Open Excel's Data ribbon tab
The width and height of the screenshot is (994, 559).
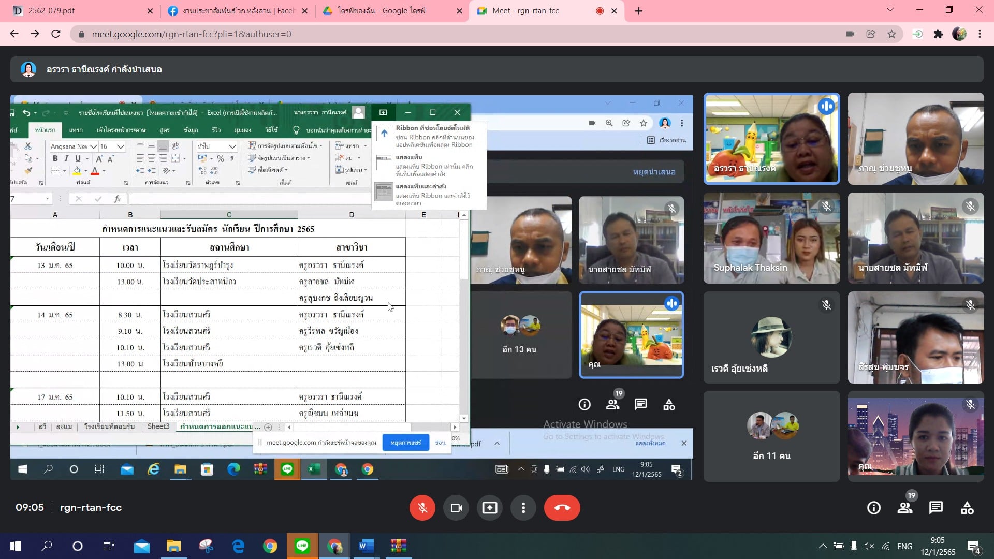(191, 130)
